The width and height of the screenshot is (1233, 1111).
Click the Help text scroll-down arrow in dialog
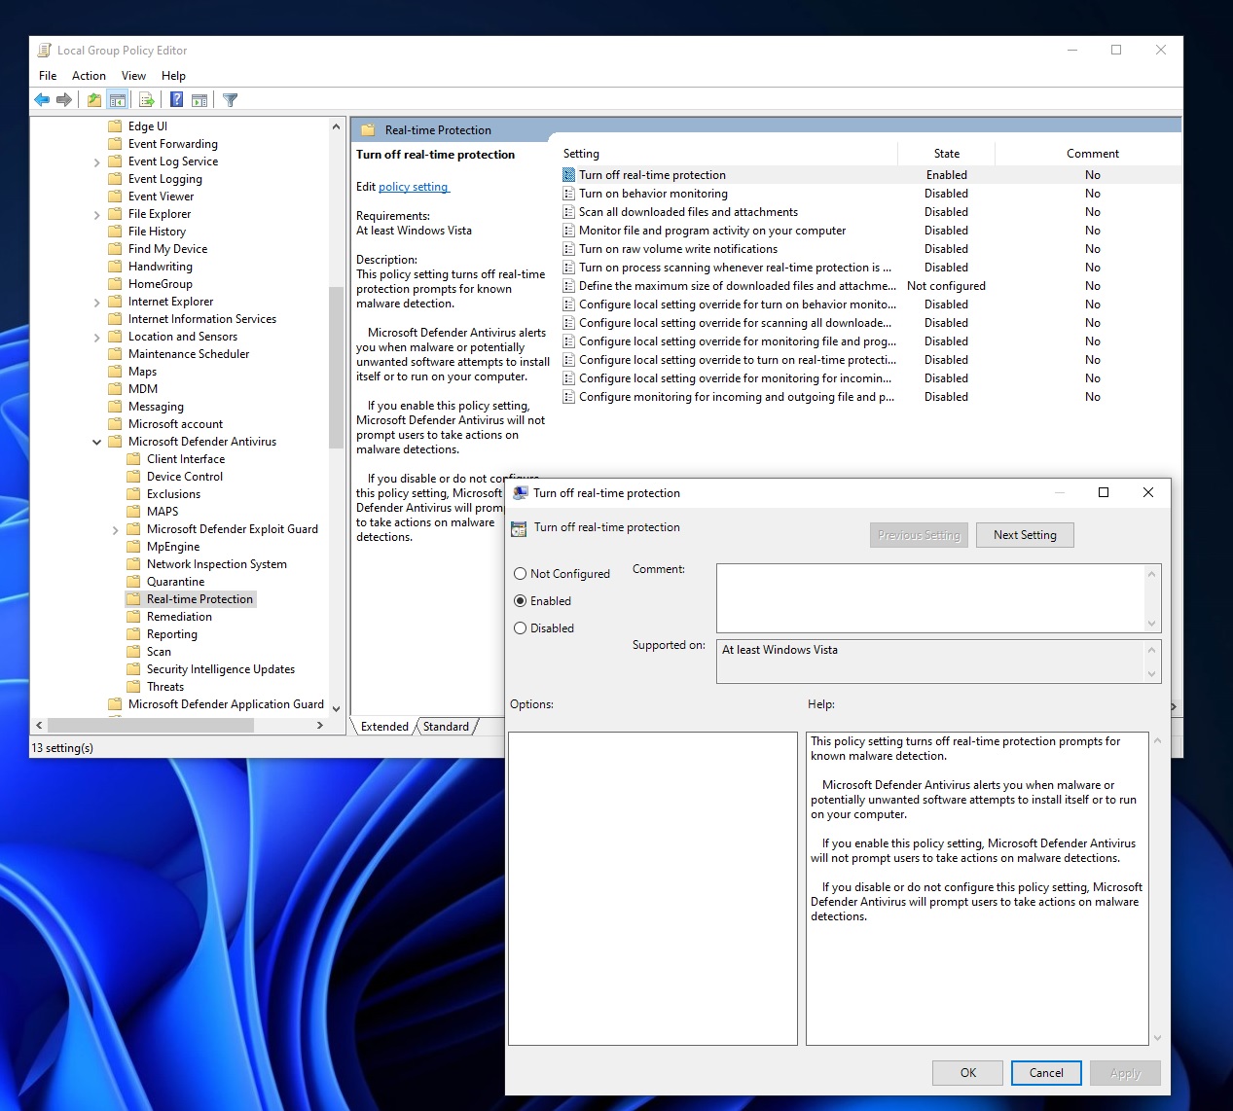coord(1157,1038)
